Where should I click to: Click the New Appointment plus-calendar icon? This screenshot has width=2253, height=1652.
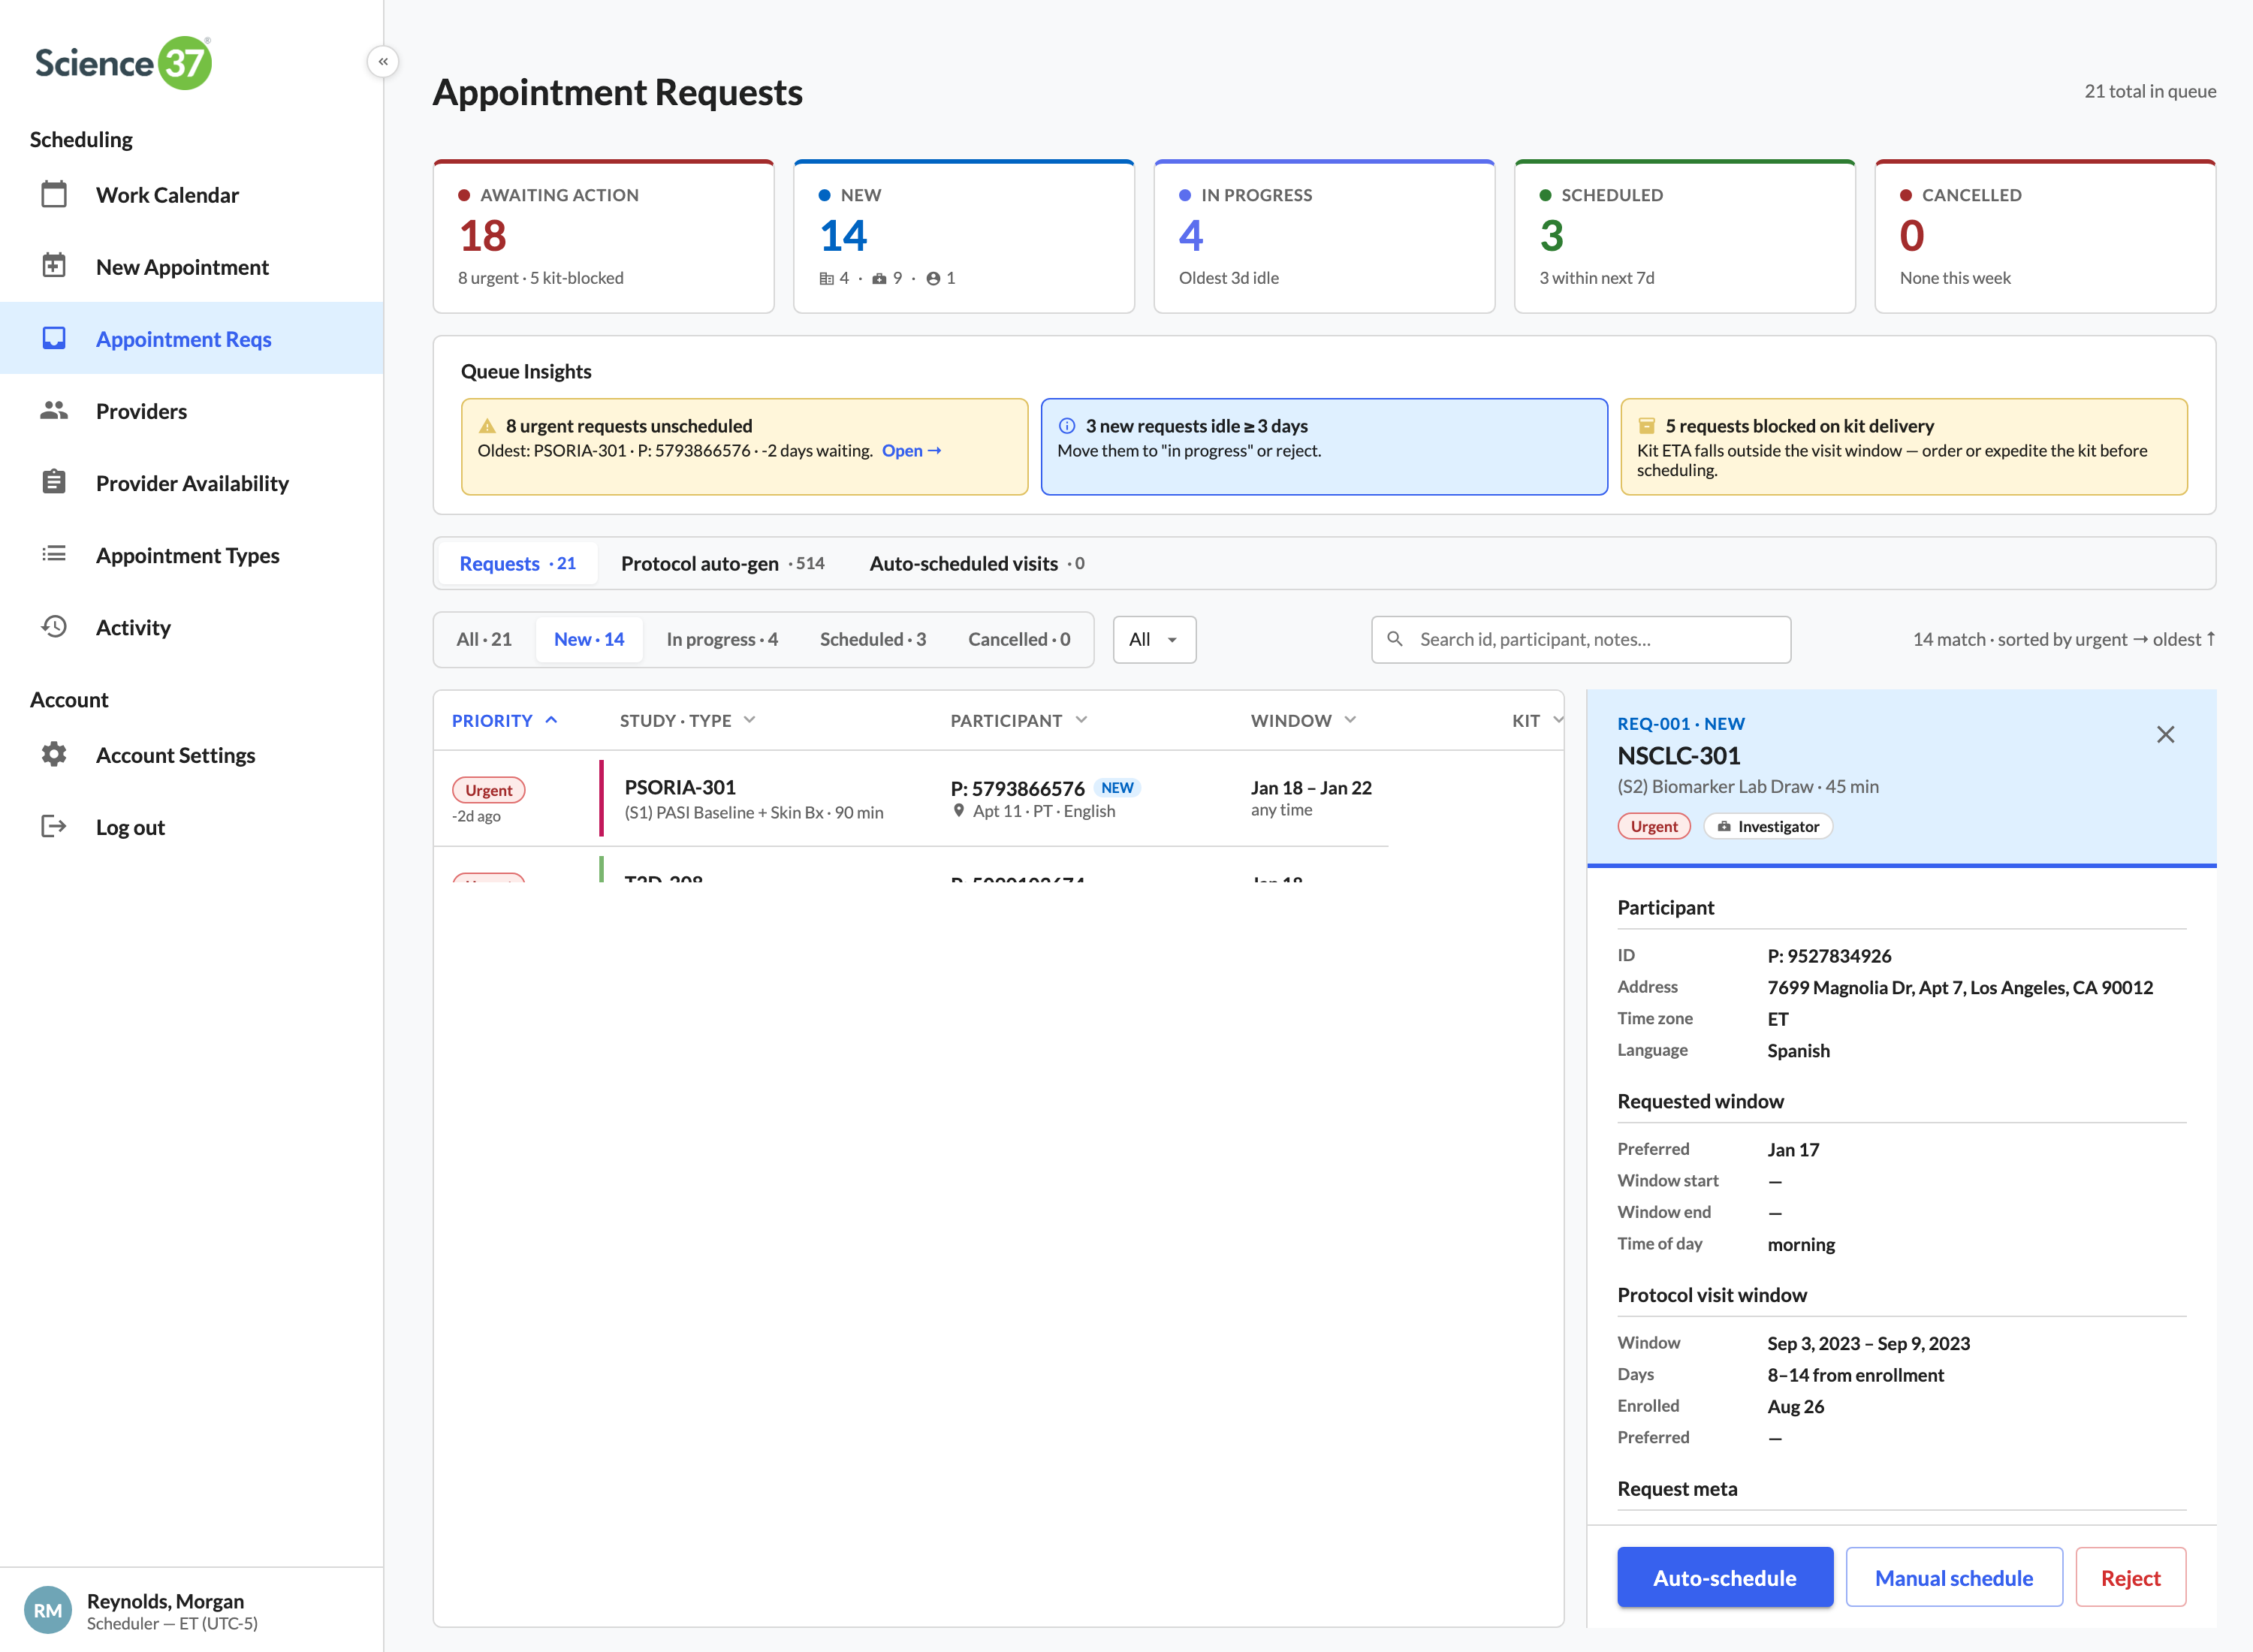(x=54, y=266)
